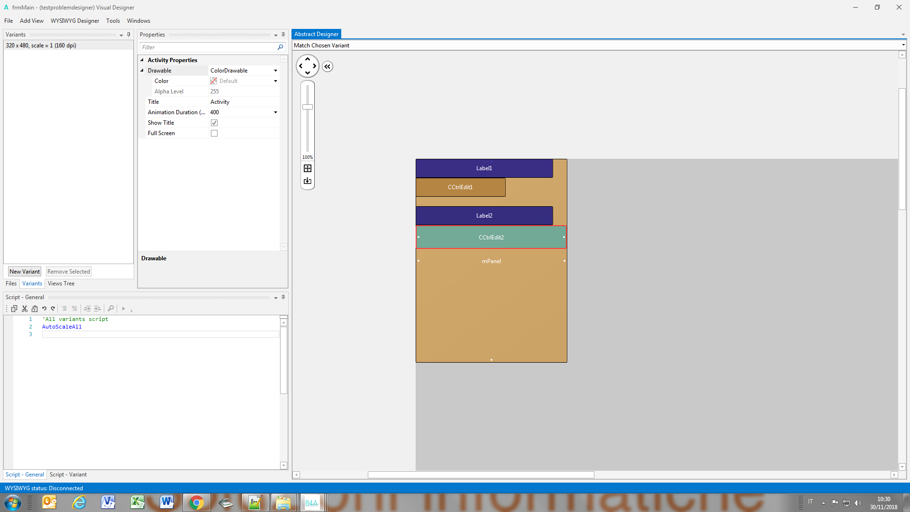Viewport: 910px width, 512px height.
Task: Pin the Properties panel
Action: pyautogui.click(x=283, y=35)
